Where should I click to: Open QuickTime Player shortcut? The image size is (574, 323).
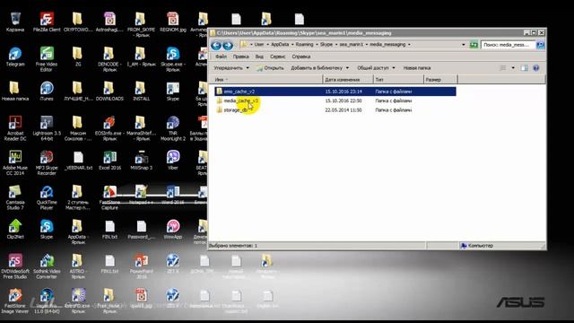coord(47,197)
